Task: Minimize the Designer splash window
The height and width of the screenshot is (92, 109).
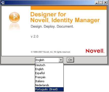Action: coord(97,3)
